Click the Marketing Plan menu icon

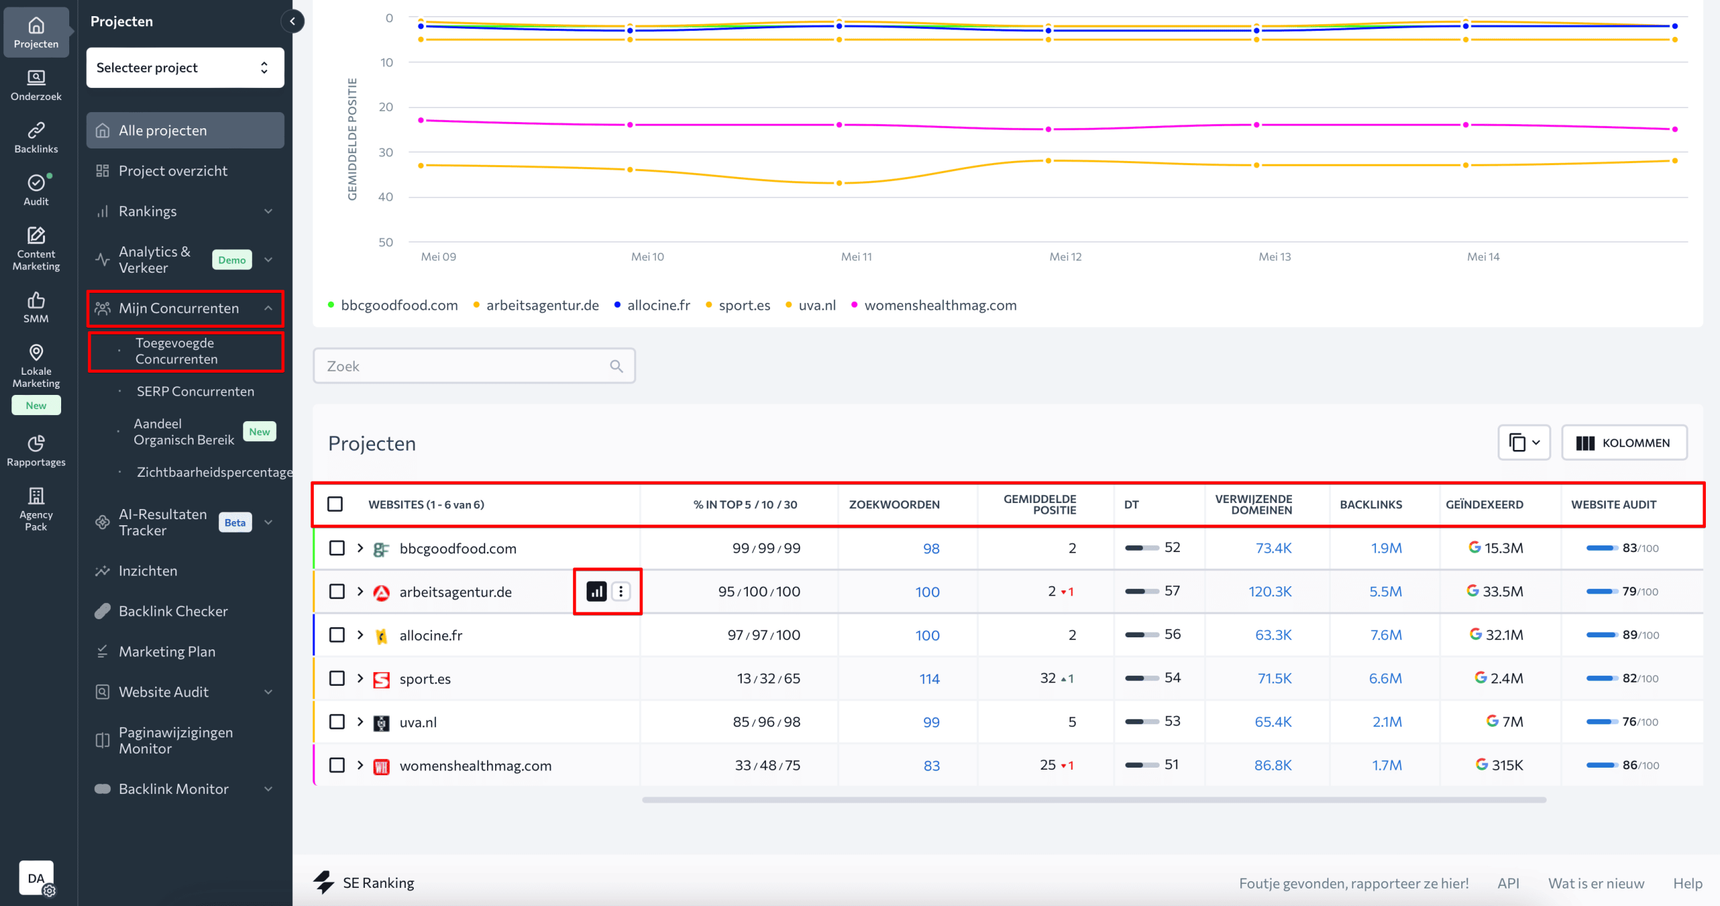[102, 651]
